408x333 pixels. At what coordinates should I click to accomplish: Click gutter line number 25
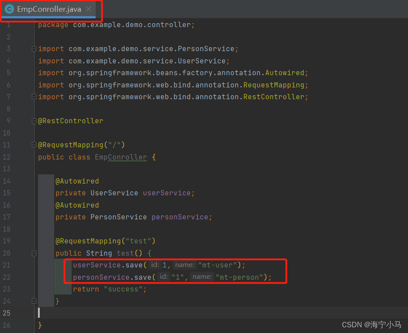click(7, 313)
